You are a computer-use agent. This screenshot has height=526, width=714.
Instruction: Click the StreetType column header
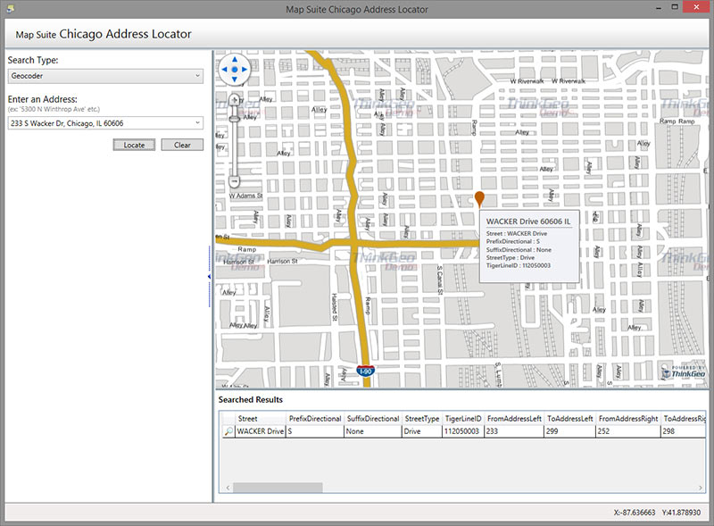click(x=422, y=419)
